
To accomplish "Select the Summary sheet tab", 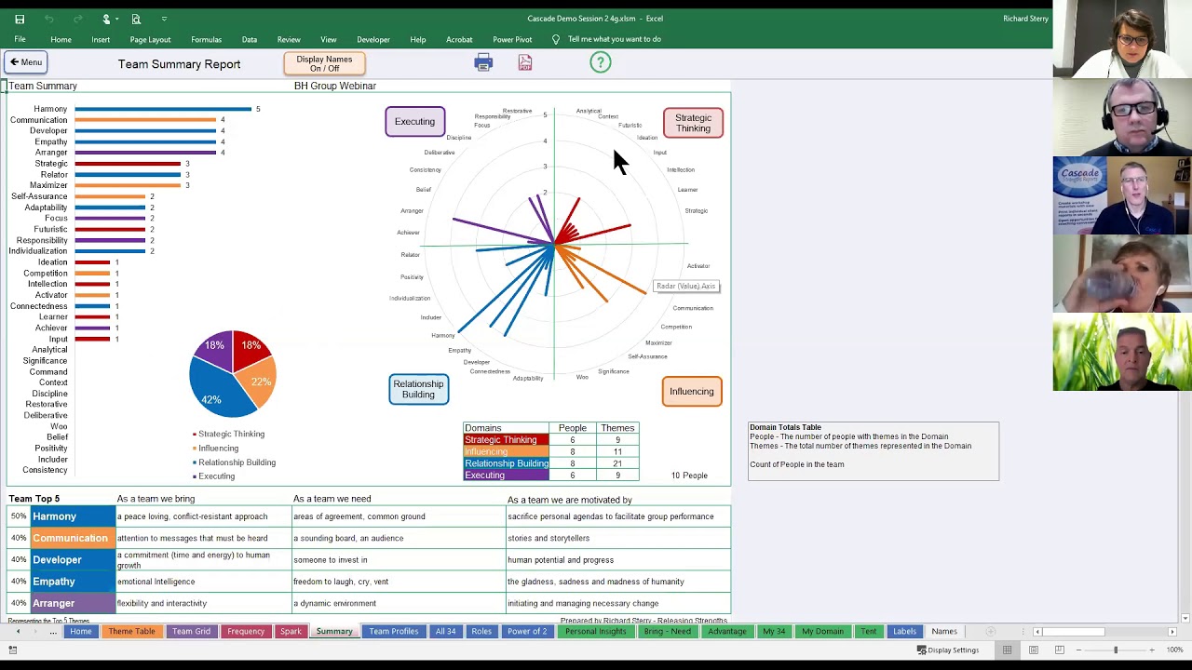I will (334, 631).
